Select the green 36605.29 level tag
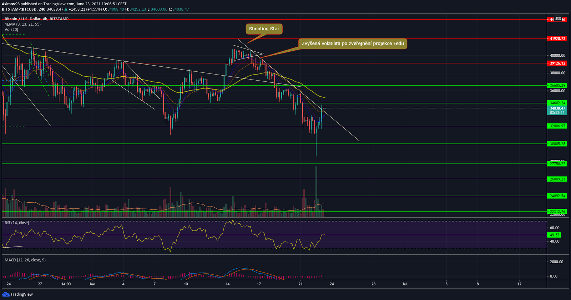This screenshot has height=300, width=571. [557, 85]
